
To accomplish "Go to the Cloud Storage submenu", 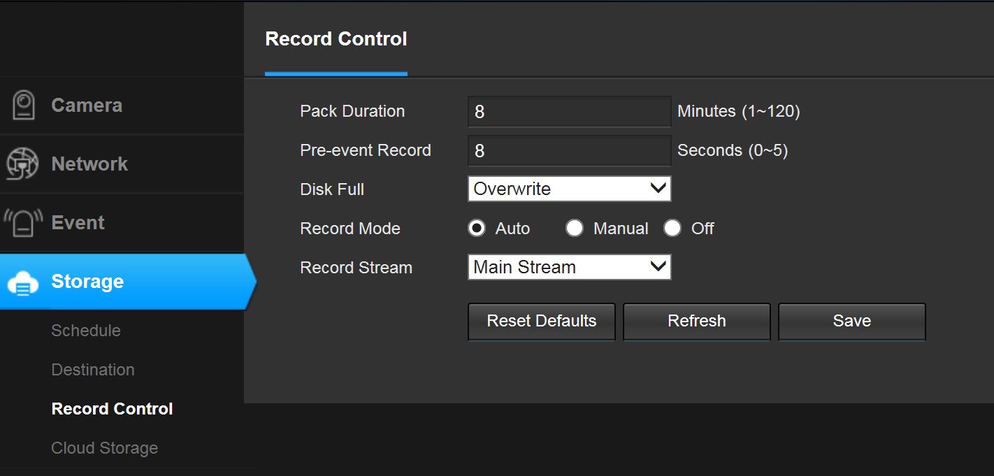I will [105, 448].
